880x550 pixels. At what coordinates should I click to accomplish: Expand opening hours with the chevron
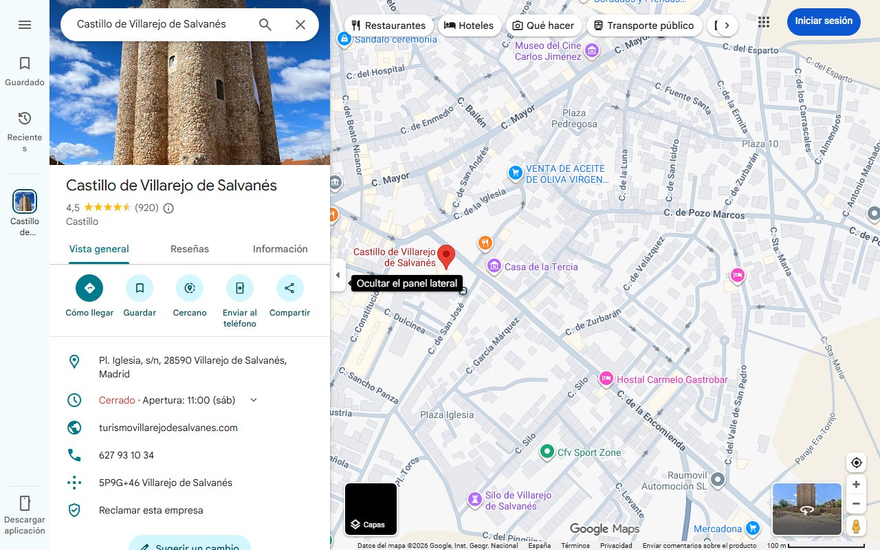point(253,399)
